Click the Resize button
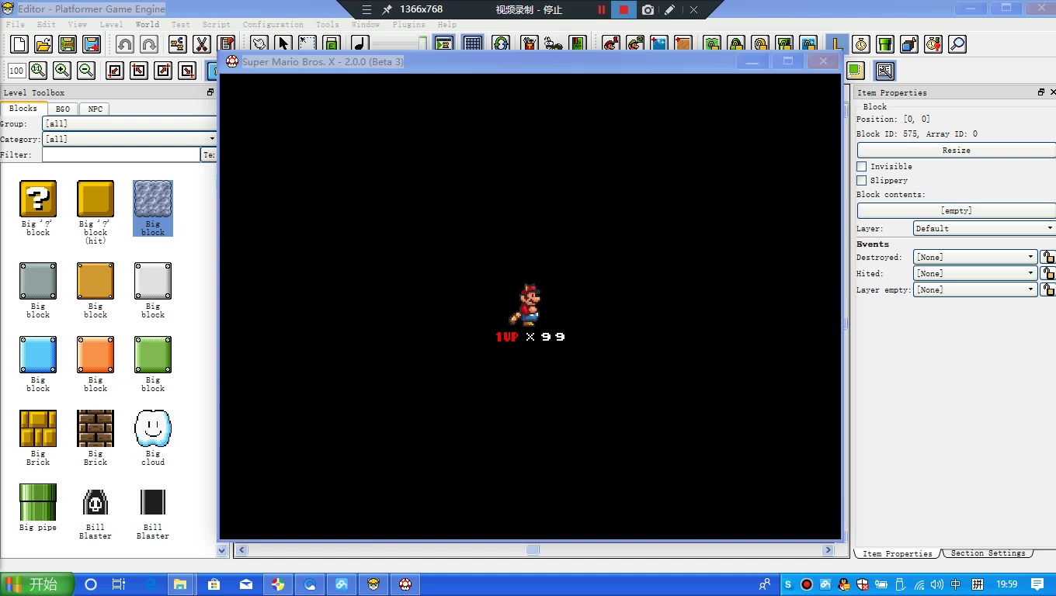The width and height of the screenshot is (1056, 596). (956, 150)
